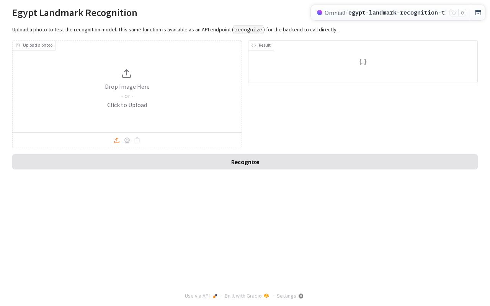The width and height of the screenshot is (490, 306).
Task: Open the Omnia0 profile avatar
Action: pos(320,13)
